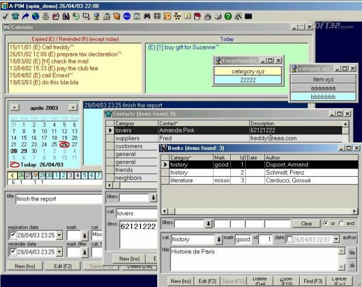Open the reminder date dropdown

click(59, 252)
